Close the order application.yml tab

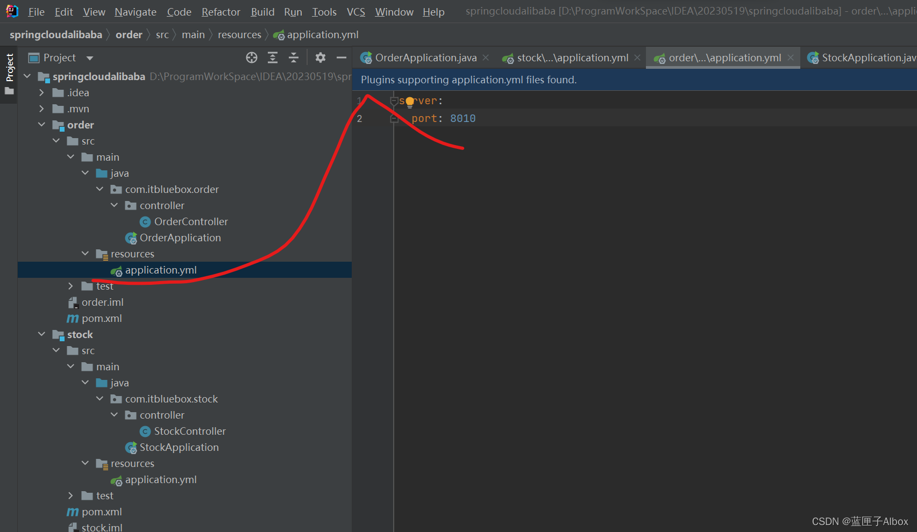point(791,57)
